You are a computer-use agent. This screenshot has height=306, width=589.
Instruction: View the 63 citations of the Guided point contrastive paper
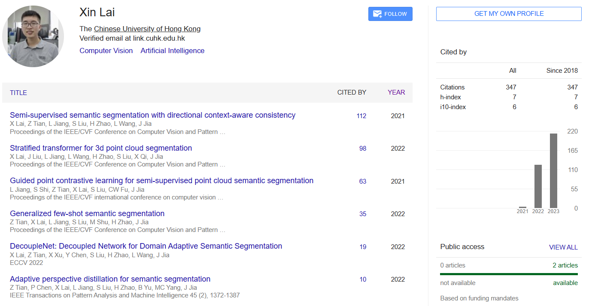click(x=363, y=181)
